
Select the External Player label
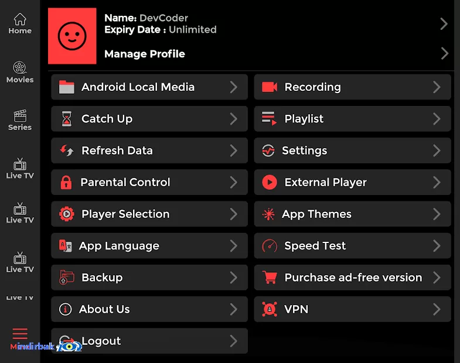tap(326, 183)
